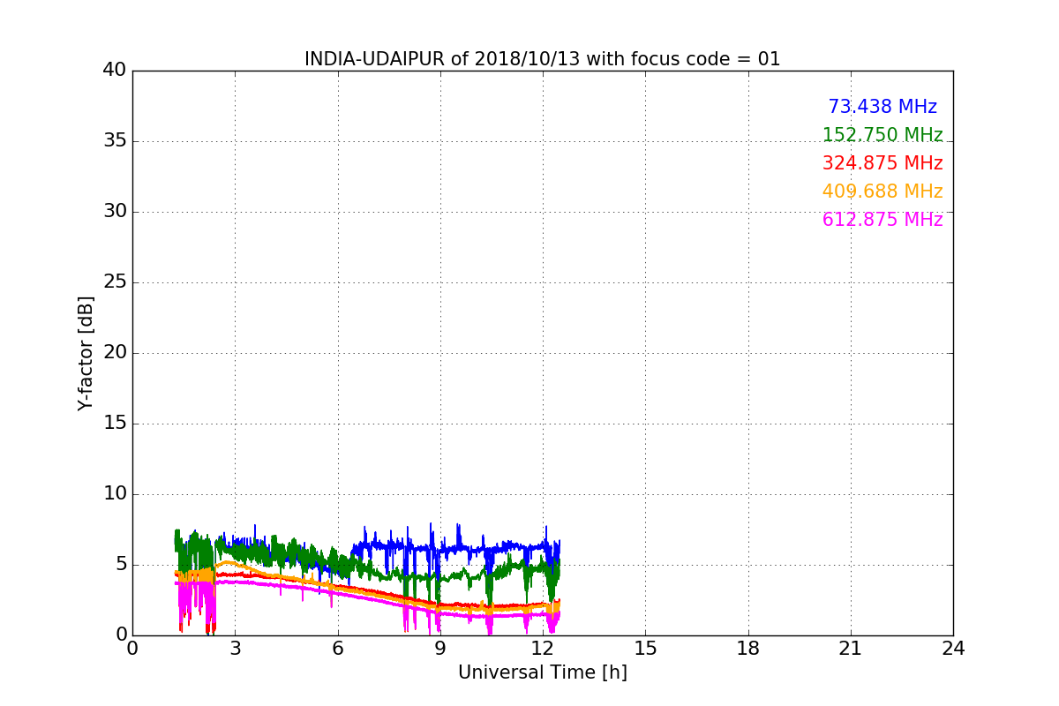Click the x-axis tick value 15
1059x706 pixels.
(645, 649)
